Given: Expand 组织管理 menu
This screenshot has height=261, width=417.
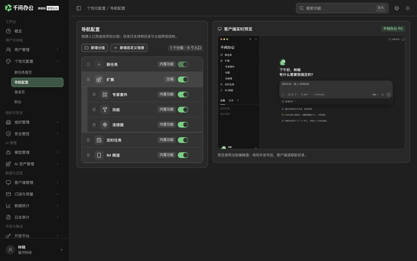Looking at the screenshot, I should click(35, 122).
